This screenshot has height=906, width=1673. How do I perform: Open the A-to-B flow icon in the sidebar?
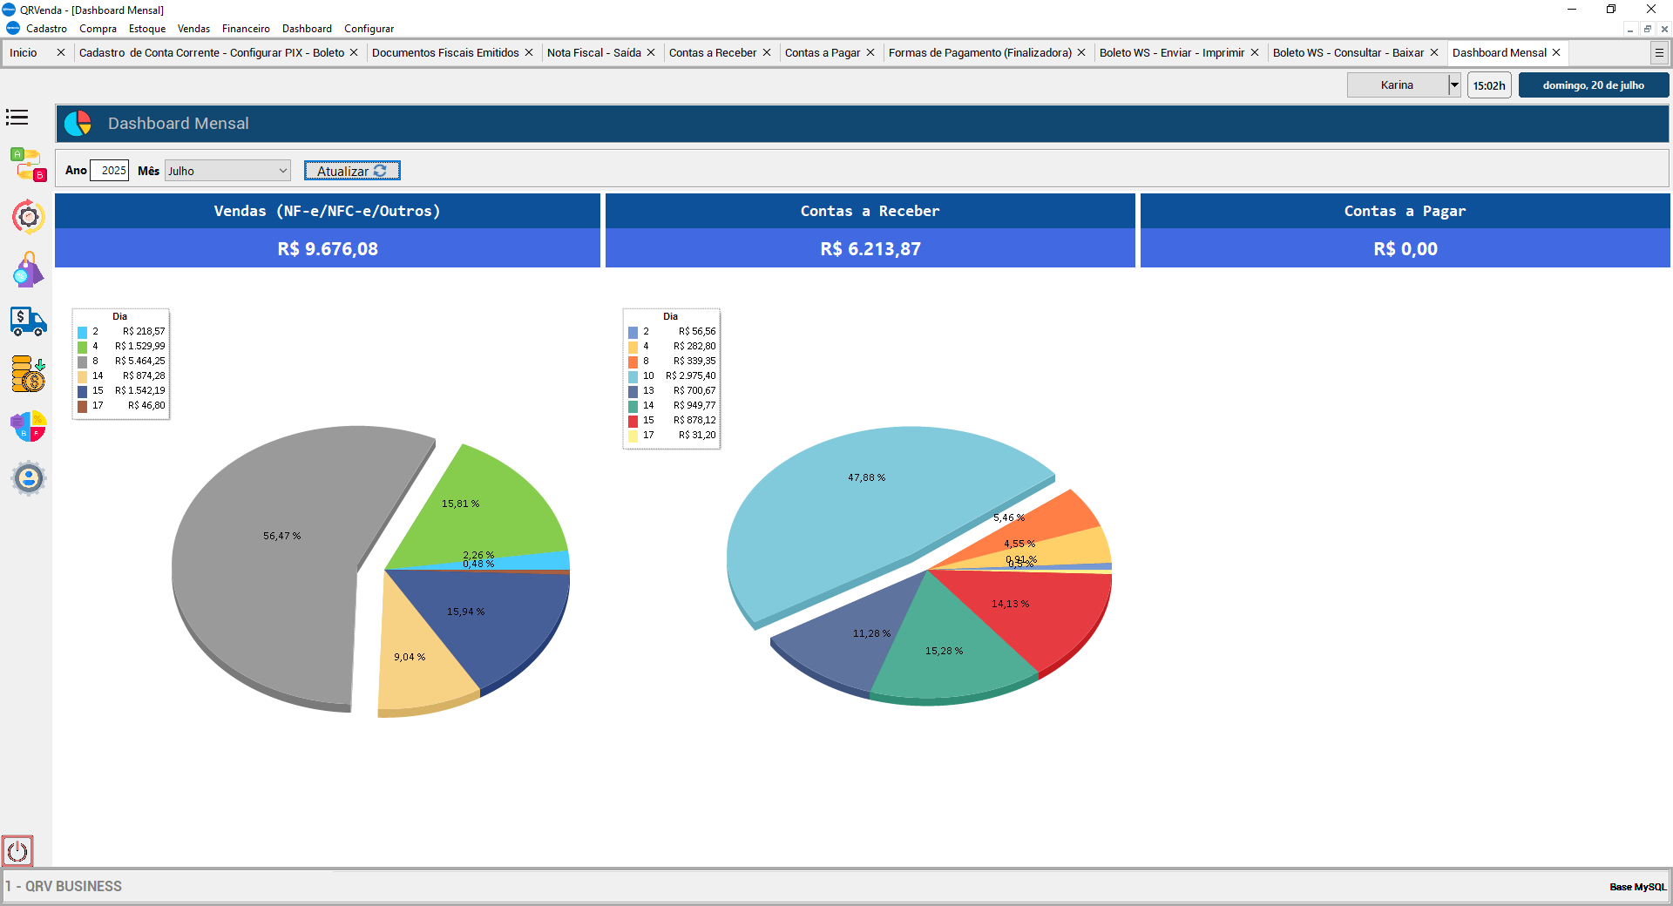pyautogui.click(x=28, y=164)
